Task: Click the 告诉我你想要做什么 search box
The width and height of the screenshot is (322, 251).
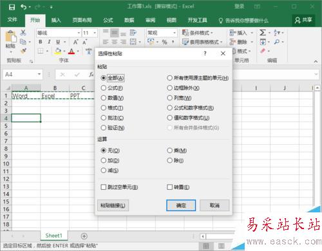Action: point(243,21)
